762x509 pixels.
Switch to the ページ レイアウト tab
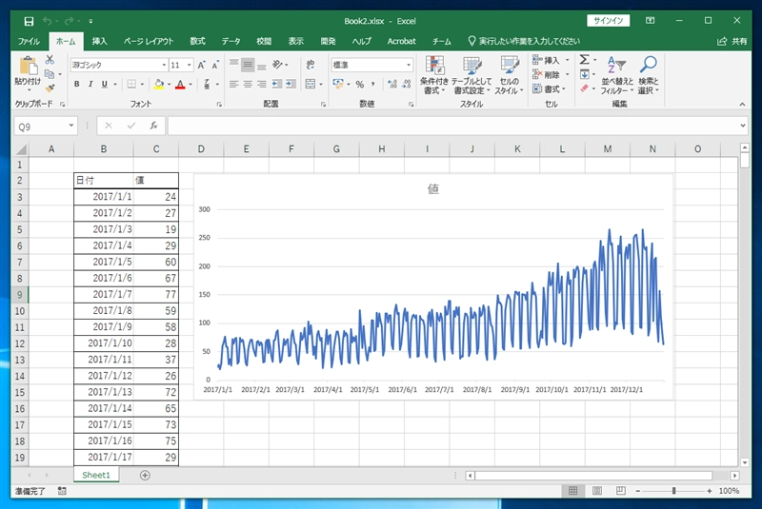(x=149, y=41)
